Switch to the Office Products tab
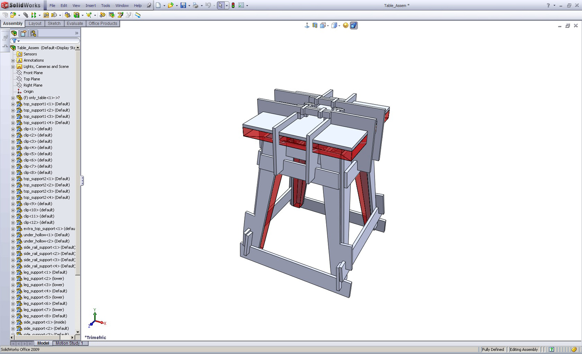This screenshot has width=582, height=354. point(103,23)
